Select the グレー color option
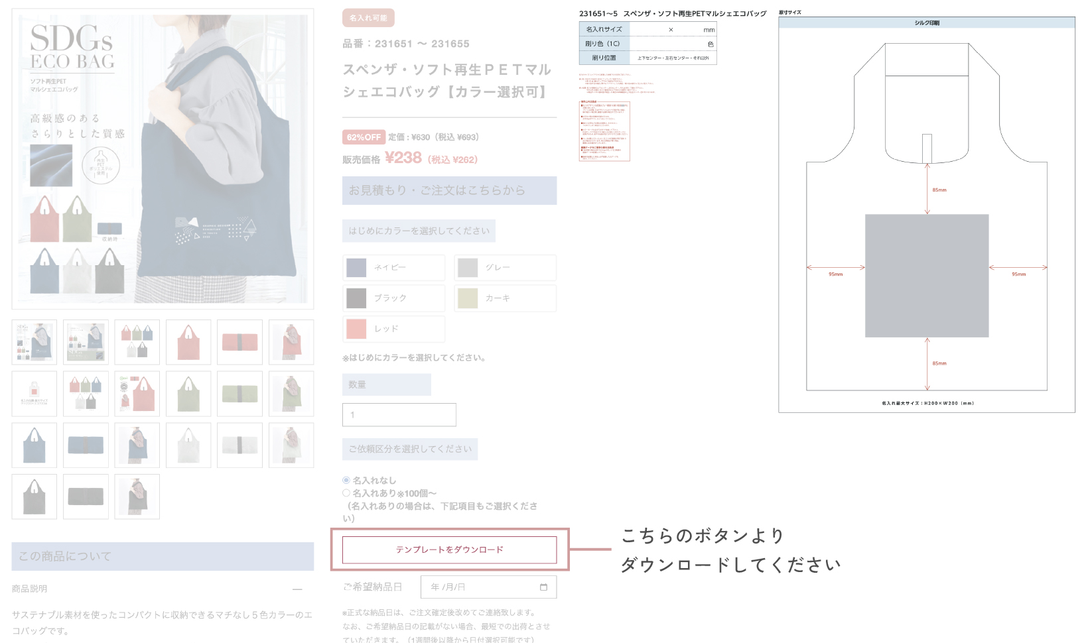Image resolution: width=1086 pixels, height=643 pixels. coord(505,268)
